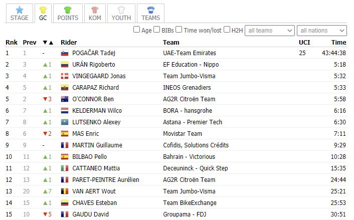354x220 pixels.
Task: Open the KOM classification tab
Action: pyautogui.click(x=95, y=14)
